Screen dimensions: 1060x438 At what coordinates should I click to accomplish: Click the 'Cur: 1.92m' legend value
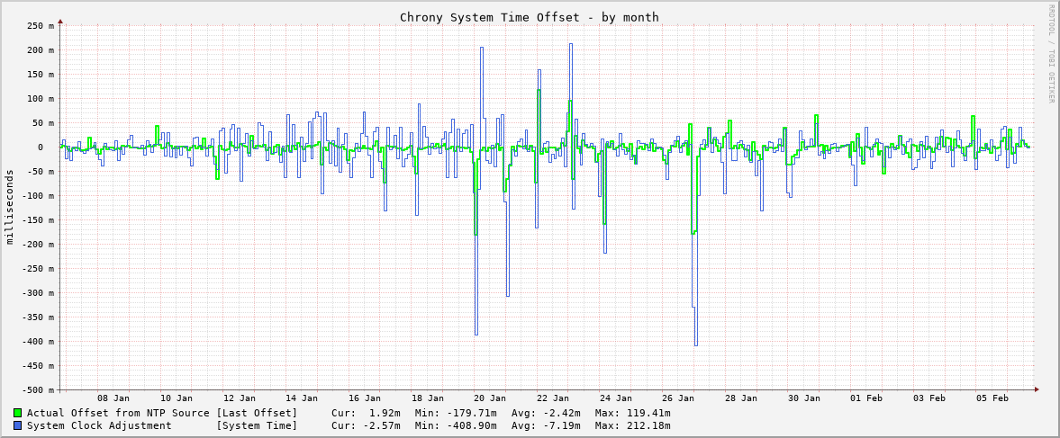click(x=366, y=413)
